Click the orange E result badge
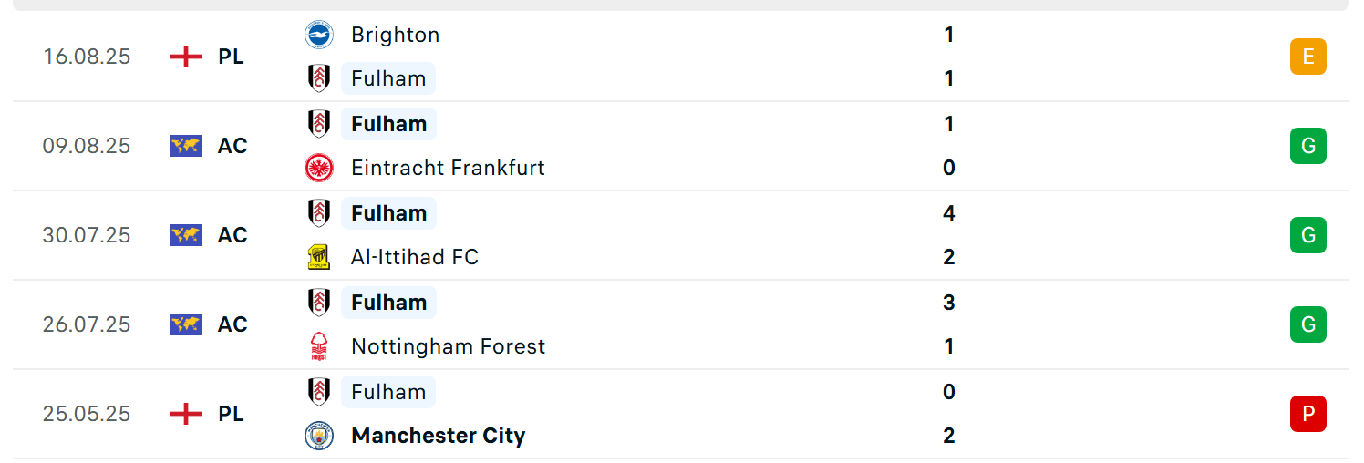 (x=1308, y=57)
